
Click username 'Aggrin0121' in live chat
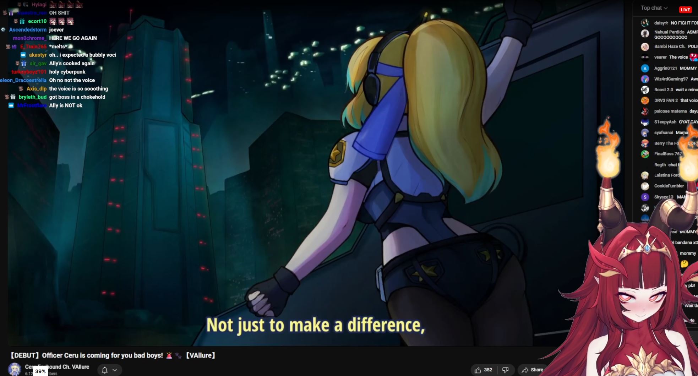[x=666, y=68]
